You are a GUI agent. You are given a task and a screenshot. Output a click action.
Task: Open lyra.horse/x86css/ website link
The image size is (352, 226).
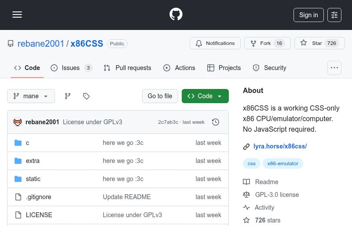click(x=280, y=146)
